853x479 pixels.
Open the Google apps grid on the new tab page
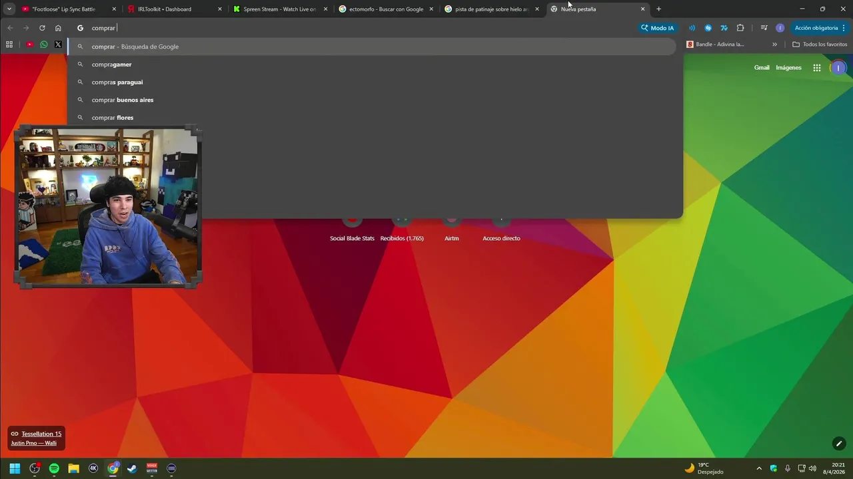tap(817, 68)
